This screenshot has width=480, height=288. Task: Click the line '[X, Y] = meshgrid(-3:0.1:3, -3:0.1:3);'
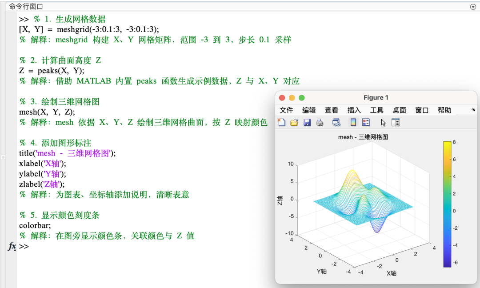[89, 29]
